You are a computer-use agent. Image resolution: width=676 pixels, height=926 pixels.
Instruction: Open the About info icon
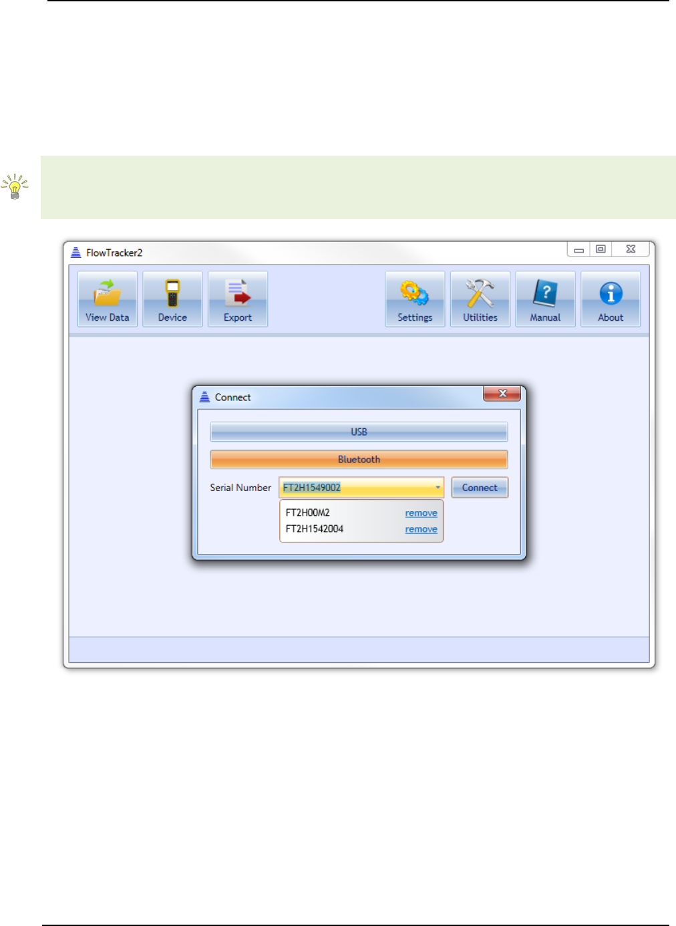coord(611,299)
